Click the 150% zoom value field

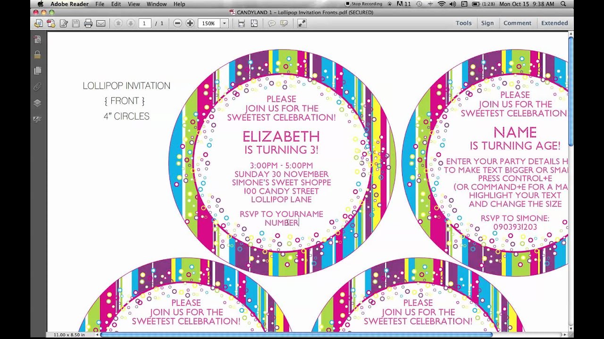209,23
